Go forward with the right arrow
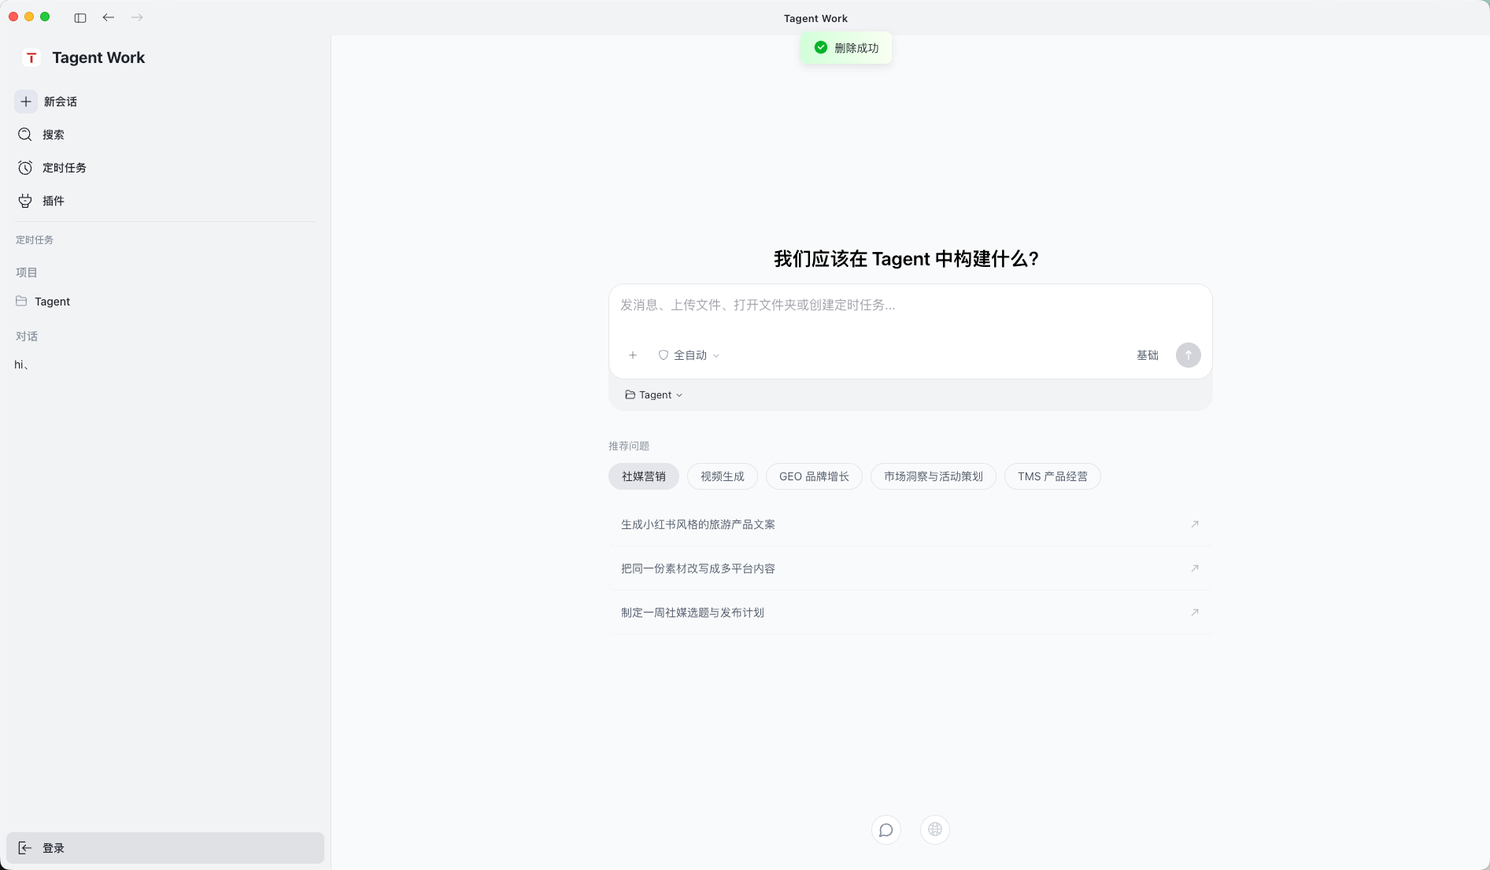 [x=137, y=17]
